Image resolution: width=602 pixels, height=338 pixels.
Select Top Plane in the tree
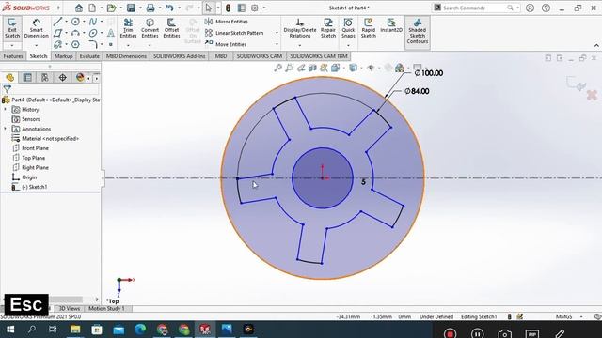click(x=29, y=158)
